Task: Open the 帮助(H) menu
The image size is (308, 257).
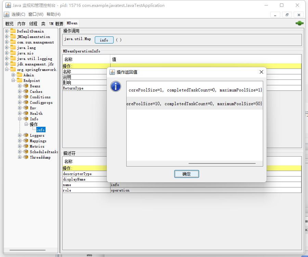Action: click(53, 14)
